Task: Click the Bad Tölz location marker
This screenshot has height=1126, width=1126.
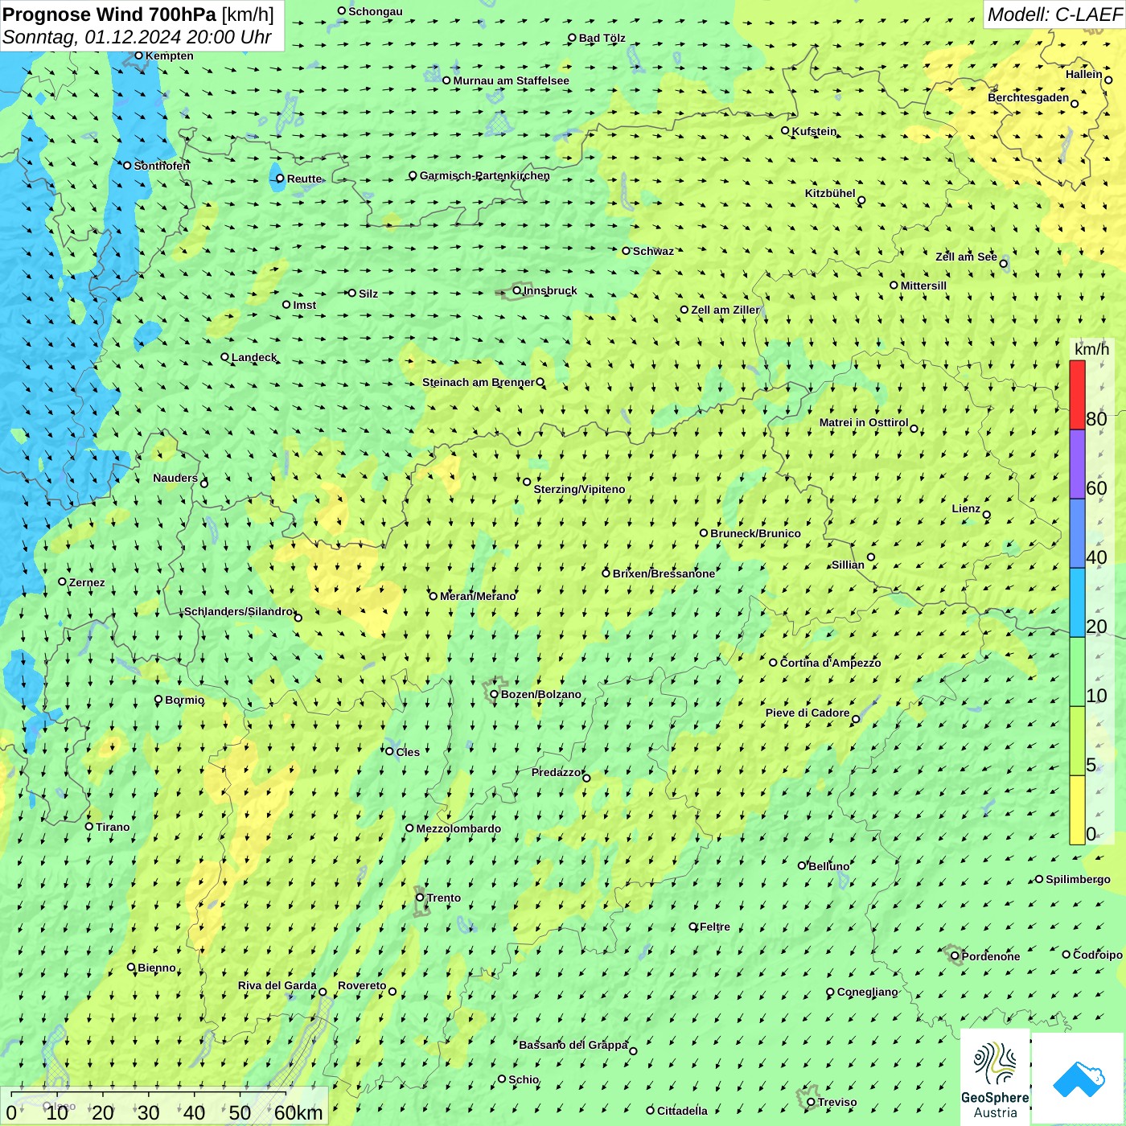Action: coord(572,38)
